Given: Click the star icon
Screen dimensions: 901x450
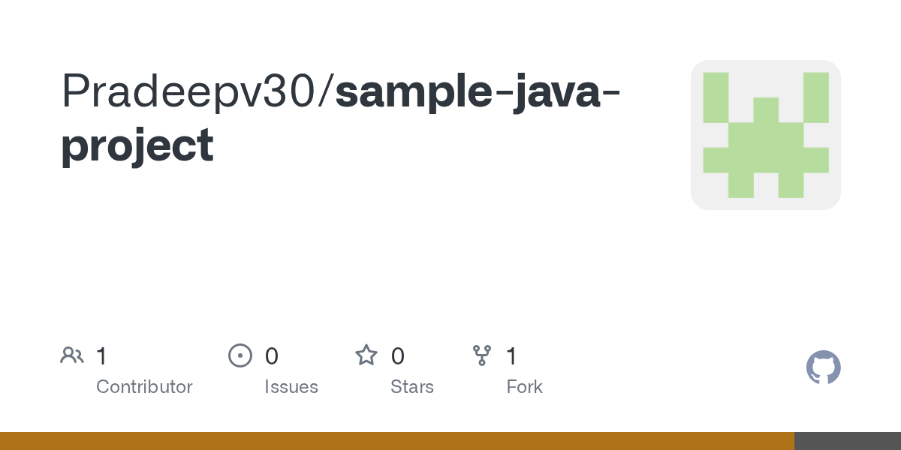Looking at the screenshot, I should pyautogui.click(x=366, y=355).
